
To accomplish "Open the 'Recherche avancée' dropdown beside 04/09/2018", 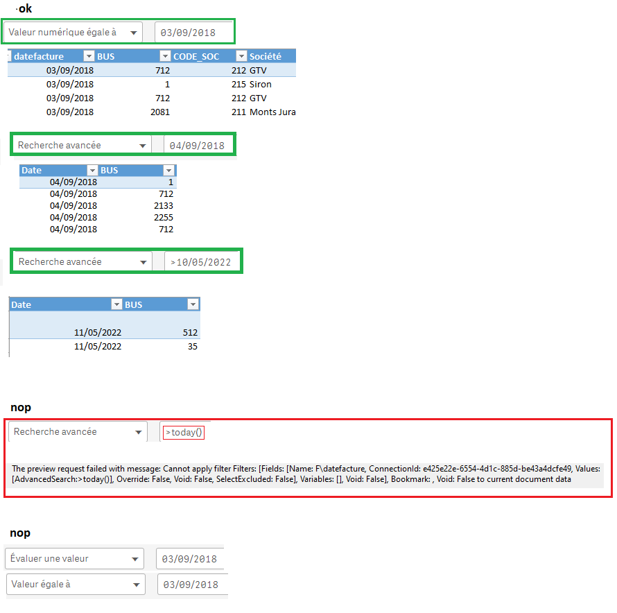I will [x=82, y=146].
